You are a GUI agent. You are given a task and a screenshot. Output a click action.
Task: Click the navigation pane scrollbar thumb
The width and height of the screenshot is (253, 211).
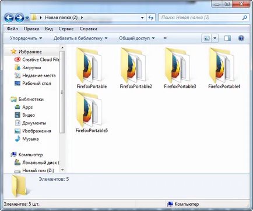click(x=62, y=92)
